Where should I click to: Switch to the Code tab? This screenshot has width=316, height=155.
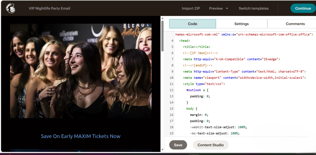pyautogui.click(x=192, y=24)
